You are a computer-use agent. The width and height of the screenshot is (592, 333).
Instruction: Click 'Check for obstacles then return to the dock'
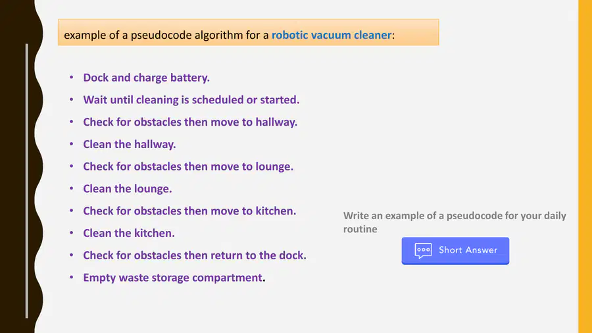coord(195,255)
